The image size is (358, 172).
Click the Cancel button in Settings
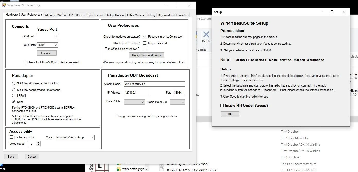click(32, 157)
